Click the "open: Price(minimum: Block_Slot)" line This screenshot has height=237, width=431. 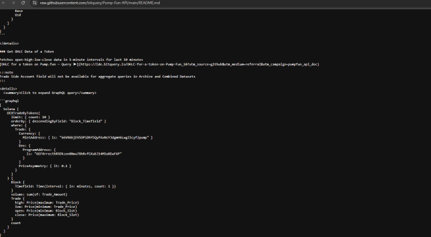click(x=46, y=210)
